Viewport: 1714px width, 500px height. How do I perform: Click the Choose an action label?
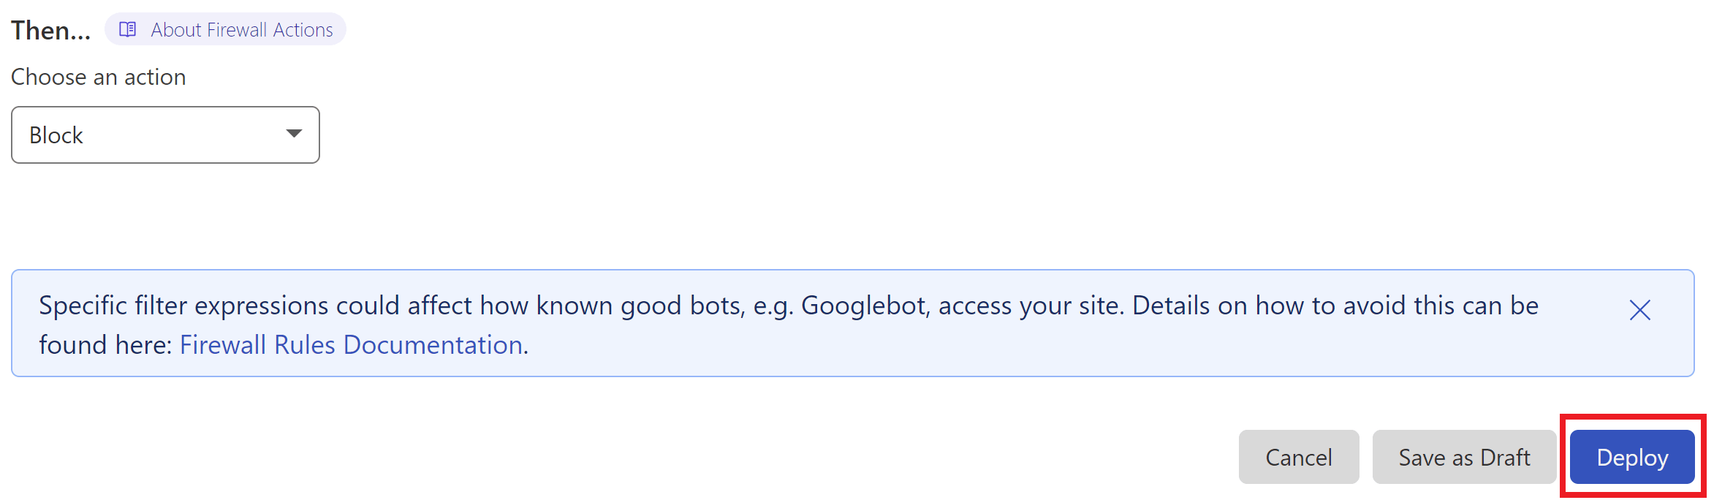[x=99, y=77]
